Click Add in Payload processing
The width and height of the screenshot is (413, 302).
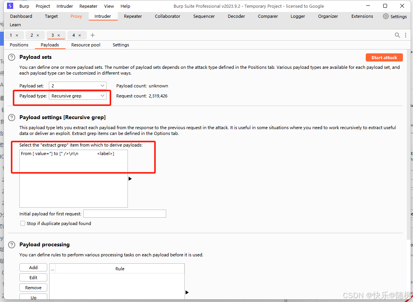click(x=33, y=268)
